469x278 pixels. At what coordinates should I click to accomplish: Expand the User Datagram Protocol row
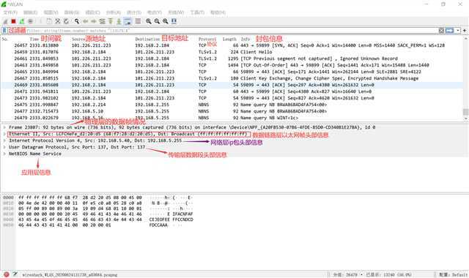(4, 147)
